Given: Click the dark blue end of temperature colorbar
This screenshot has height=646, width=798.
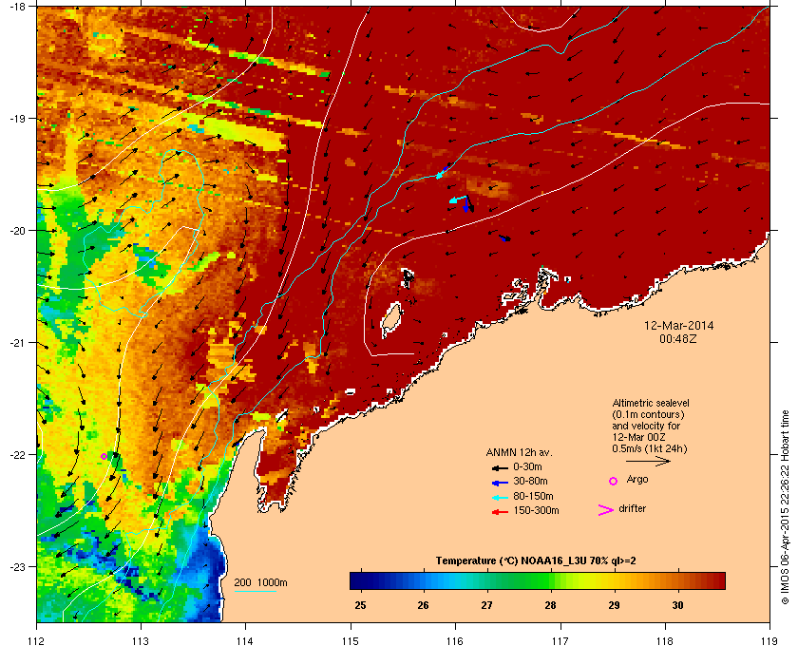Looking at the screenshot, I should pos(356,580).
